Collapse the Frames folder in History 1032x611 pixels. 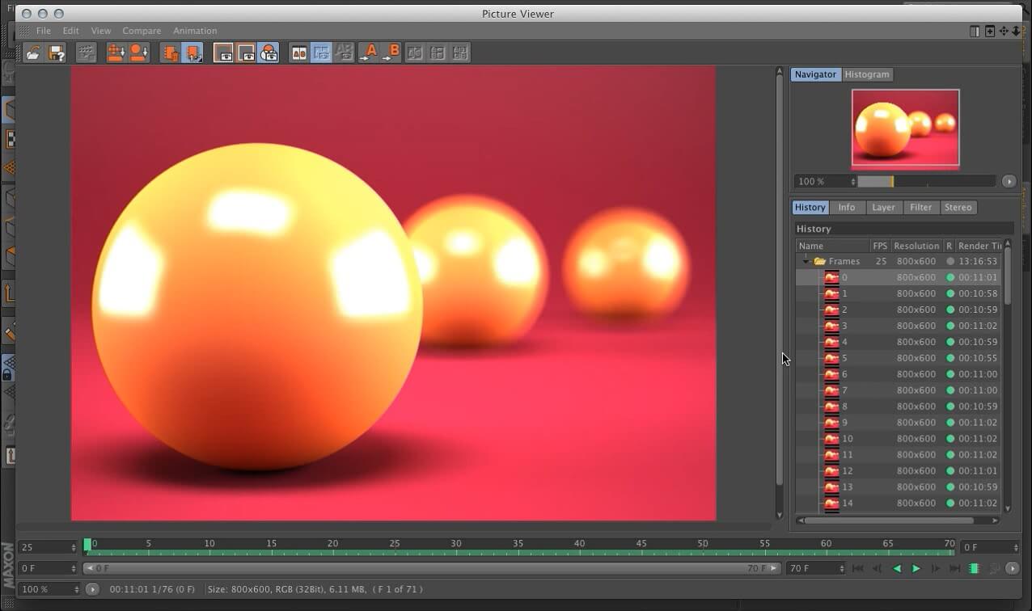[x=806, y=262]
